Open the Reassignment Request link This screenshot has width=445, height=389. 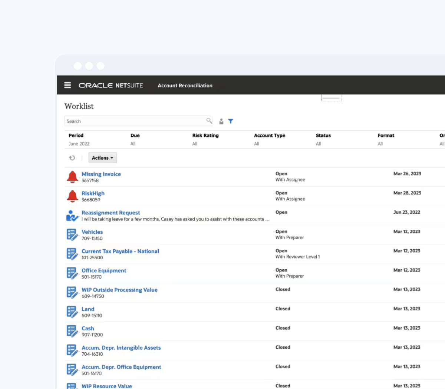[111, 213]
